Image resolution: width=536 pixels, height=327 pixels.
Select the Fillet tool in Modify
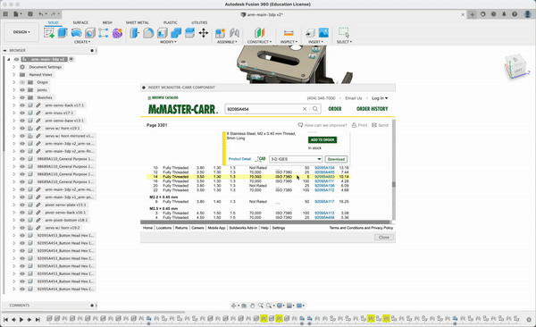point(148,33)
